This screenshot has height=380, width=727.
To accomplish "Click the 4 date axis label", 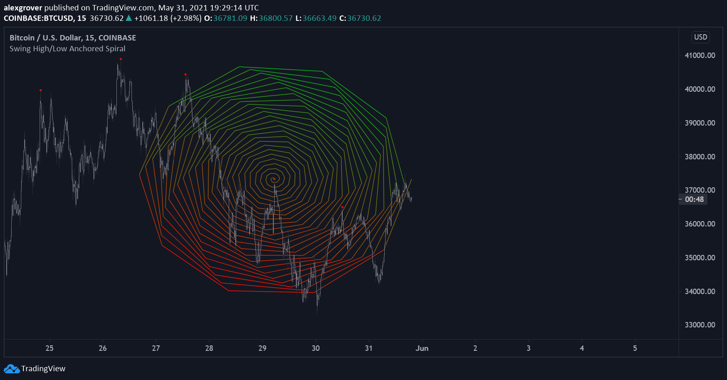I will 582,348.
